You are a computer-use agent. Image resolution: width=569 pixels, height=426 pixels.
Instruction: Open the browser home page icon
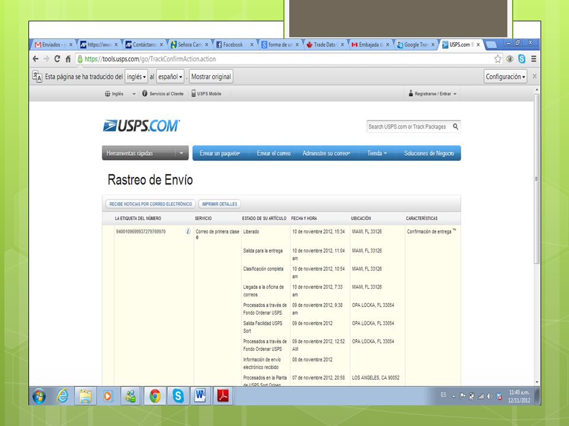coord(68,59)
